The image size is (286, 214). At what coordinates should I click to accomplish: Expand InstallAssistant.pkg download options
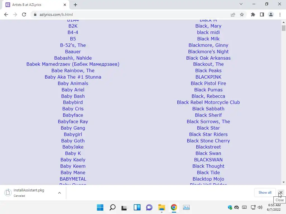[59, 193]
